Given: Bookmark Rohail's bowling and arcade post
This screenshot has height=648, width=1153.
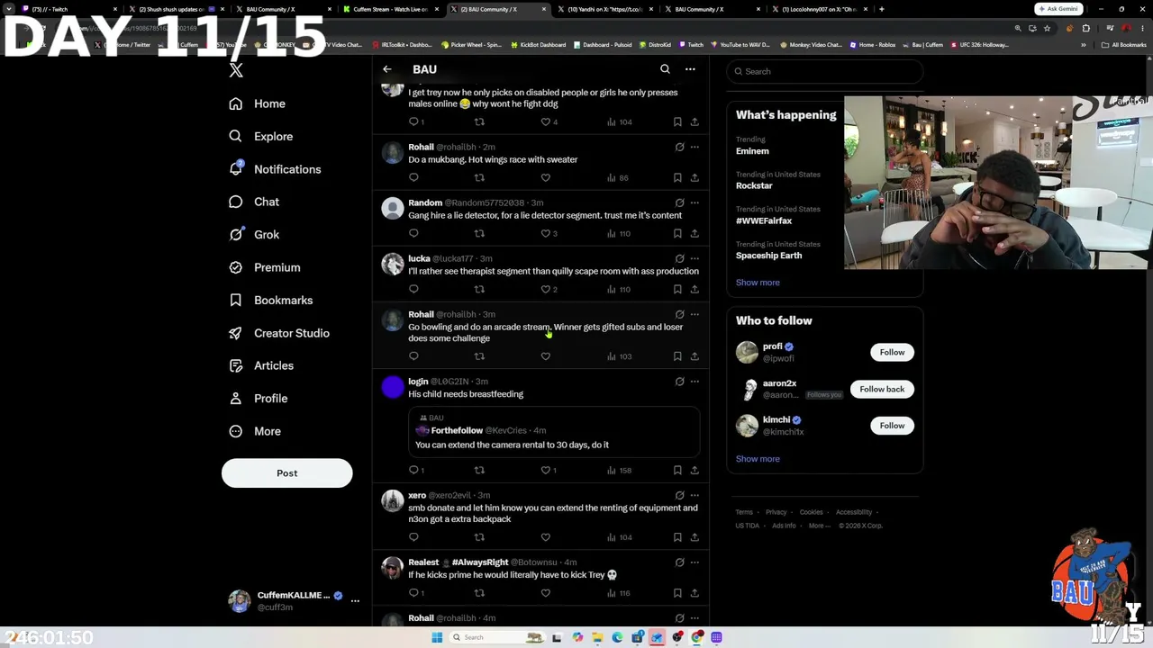Looking at the screenshot, I should click(677, 356).
